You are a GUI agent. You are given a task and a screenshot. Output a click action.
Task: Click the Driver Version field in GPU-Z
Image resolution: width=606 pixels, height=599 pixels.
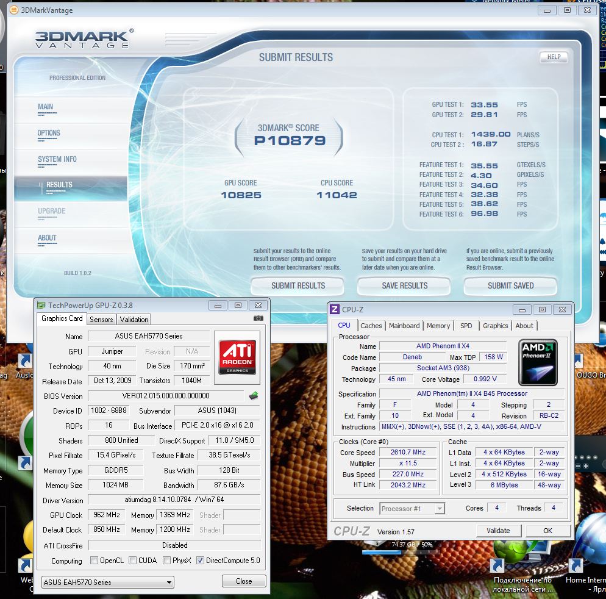174,499
